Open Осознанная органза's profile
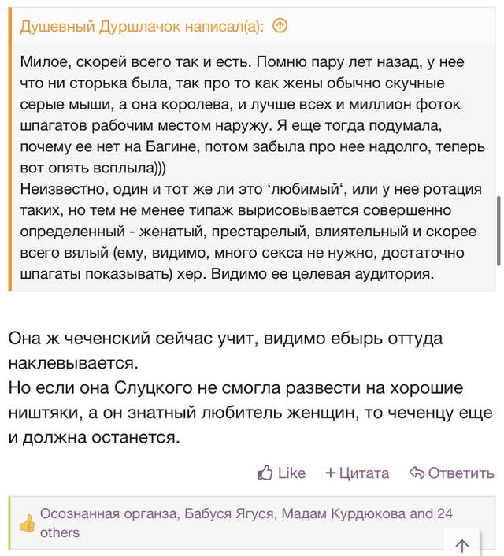This screenshot has height=556, width=504. [x=108, y=513]
